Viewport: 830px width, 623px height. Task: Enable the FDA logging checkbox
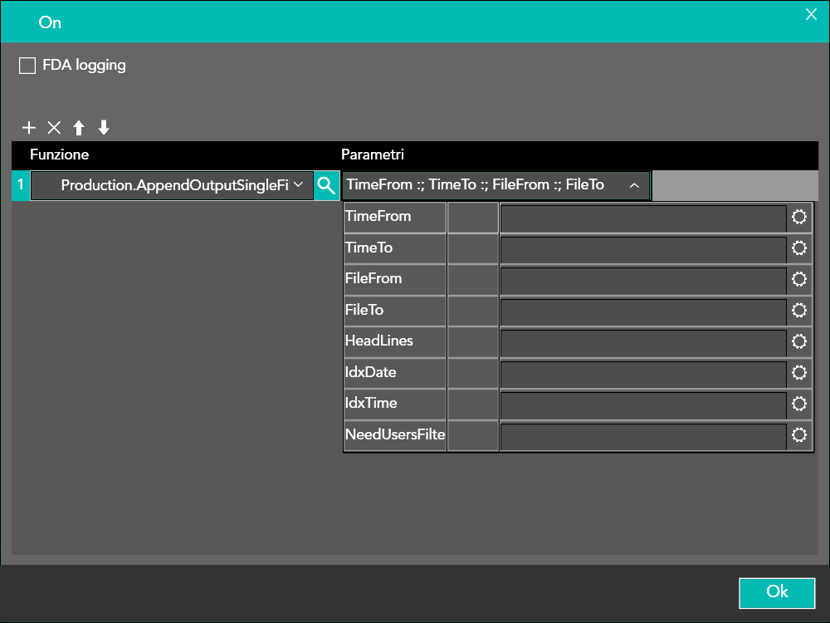[x=27, y=66]
